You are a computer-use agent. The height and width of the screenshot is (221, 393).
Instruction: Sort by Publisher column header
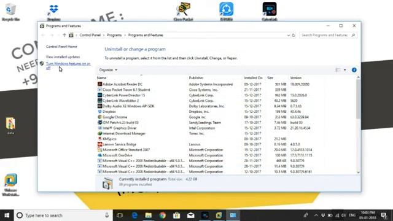tap(196, 78)
